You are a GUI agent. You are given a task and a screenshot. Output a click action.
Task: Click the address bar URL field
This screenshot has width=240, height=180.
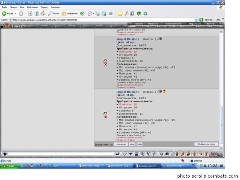tap(100, 19)
